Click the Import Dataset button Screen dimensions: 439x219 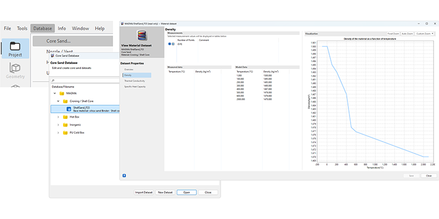point(144,192)
